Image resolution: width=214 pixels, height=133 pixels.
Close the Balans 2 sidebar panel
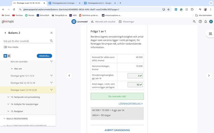[52, 33]
